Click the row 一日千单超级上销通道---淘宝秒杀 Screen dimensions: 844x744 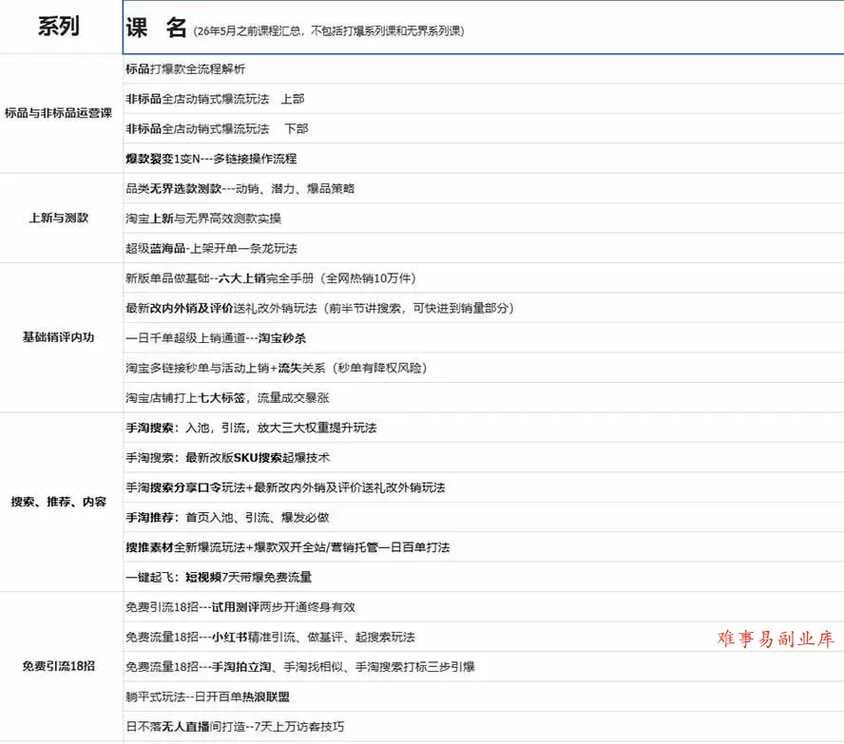(484, 338)
